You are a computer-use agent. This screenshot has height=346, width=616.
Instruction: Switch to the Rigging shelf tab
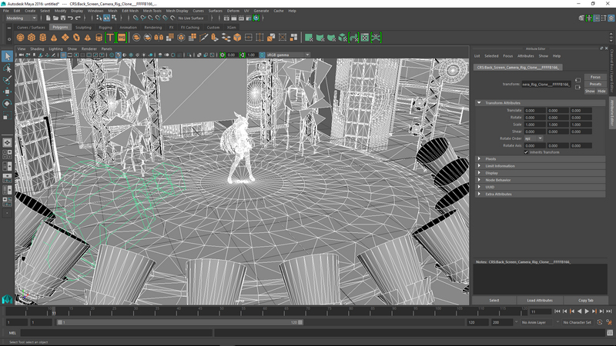(105, 27)
